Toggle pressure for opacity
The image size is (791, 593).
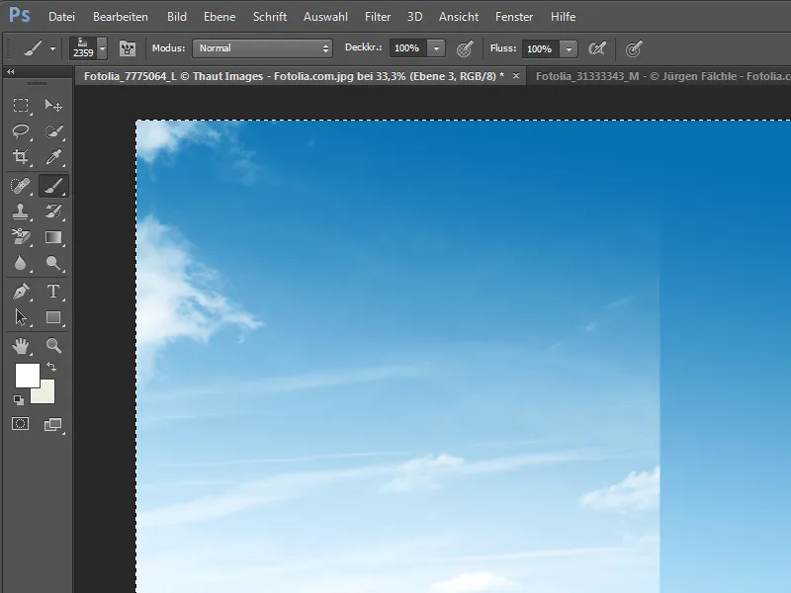pos(465,48)
